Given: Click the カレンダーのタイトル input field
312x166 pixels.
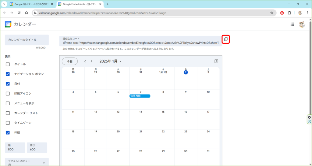Looking at the screenshot, I should coord(27,40).
